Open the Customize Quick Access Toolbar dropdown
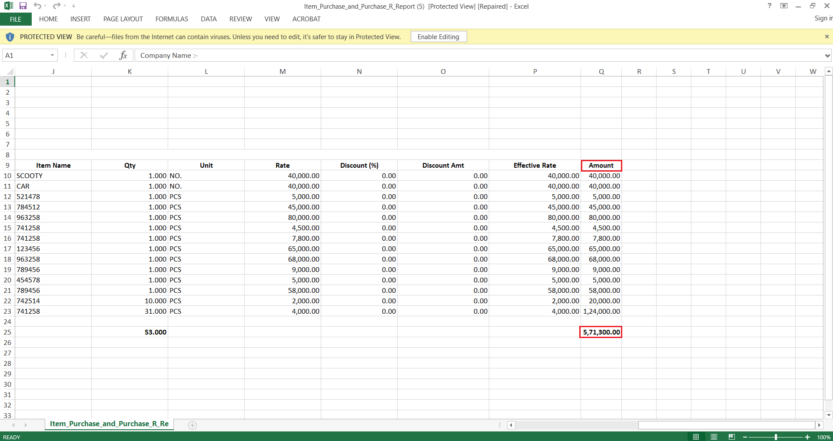 [74, 6]
